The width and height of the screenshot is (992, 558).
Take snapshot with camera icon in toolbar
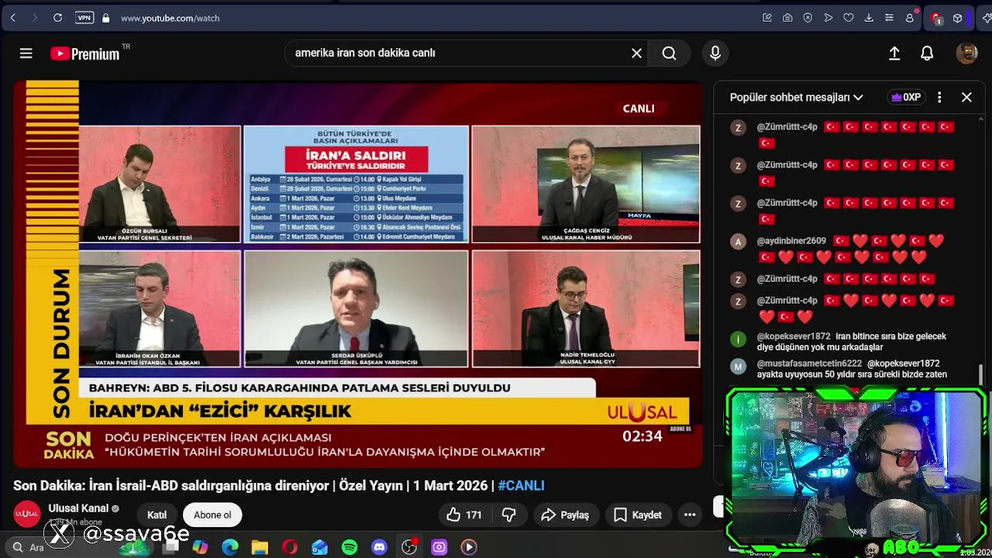pos(787,18)
